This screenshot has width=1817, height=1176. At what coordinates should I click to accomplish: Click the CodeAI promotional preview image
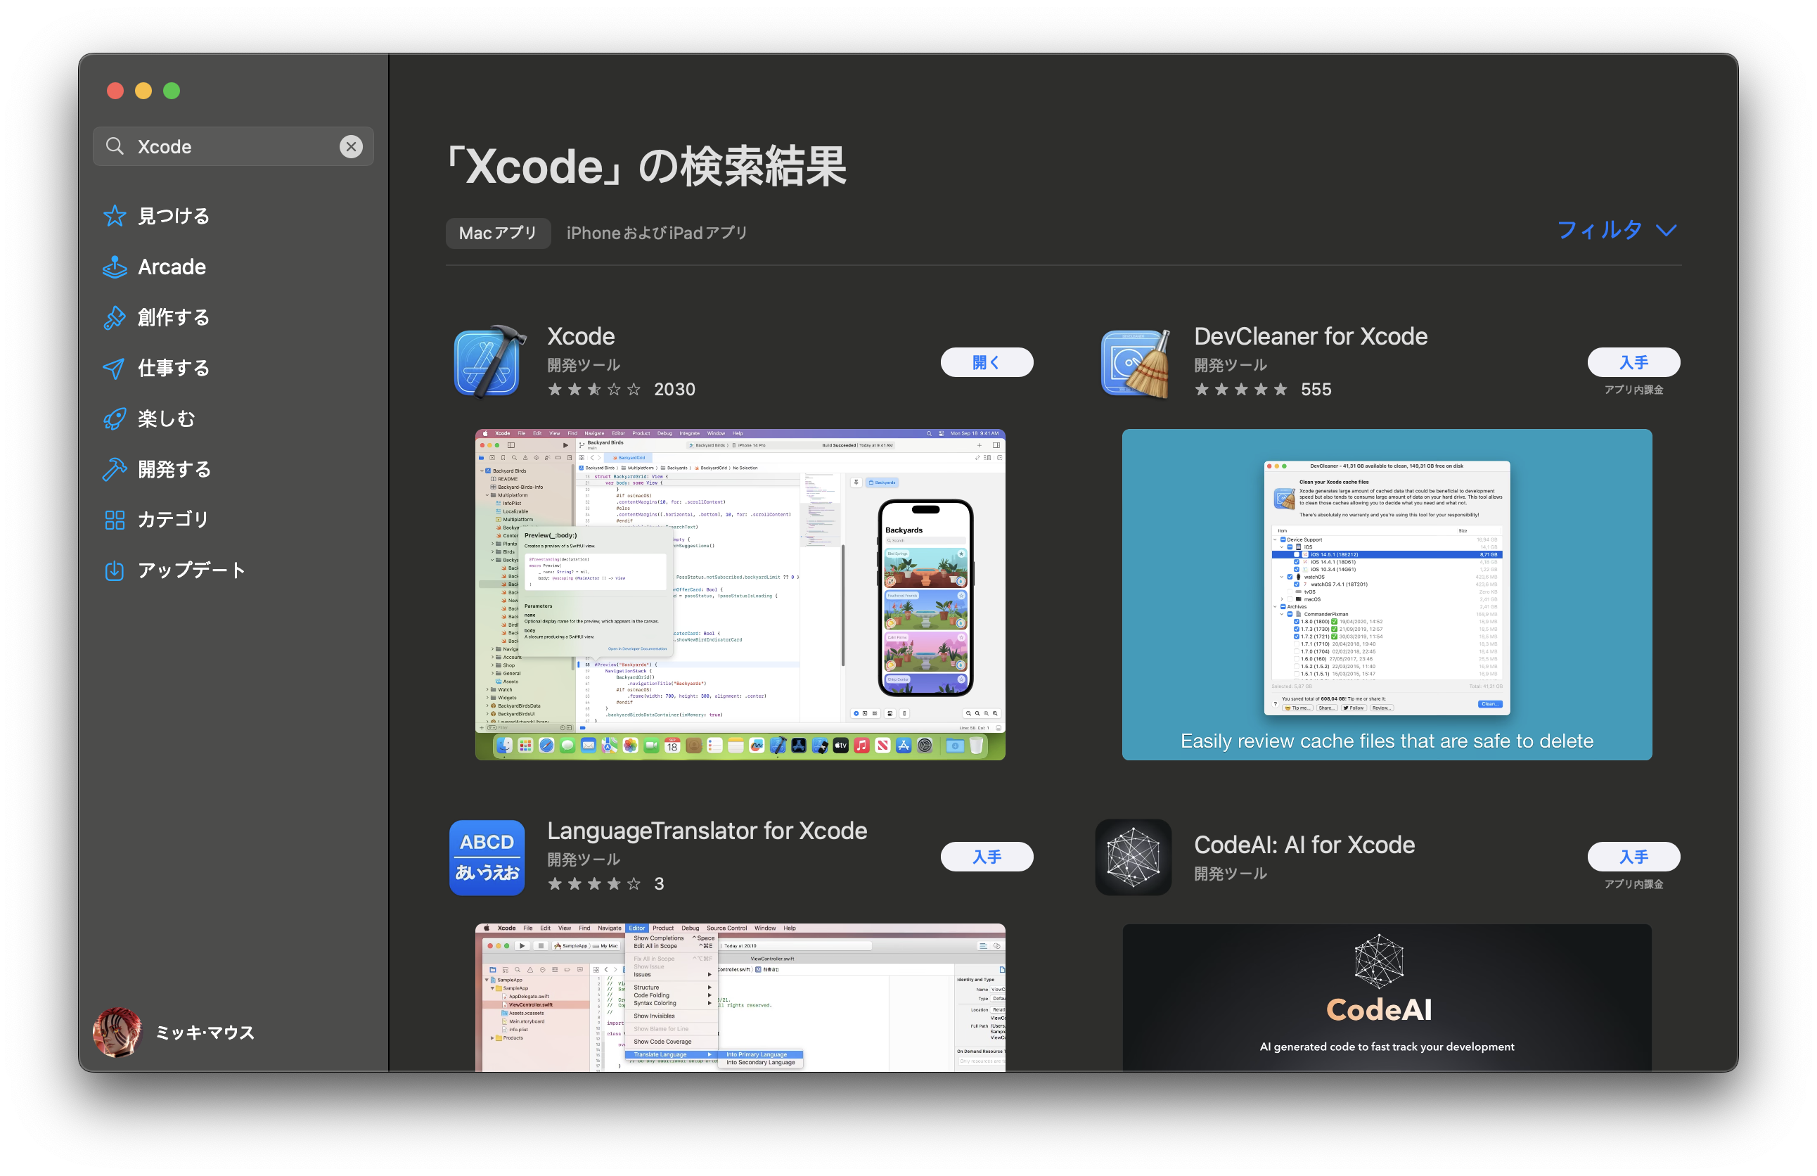click(x=1387, y=997)
